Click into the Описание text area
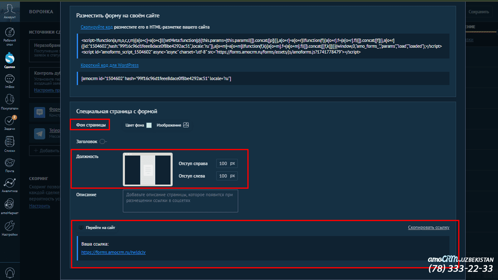The width and height of the screenshot is (498, 280). click(181, 201)
